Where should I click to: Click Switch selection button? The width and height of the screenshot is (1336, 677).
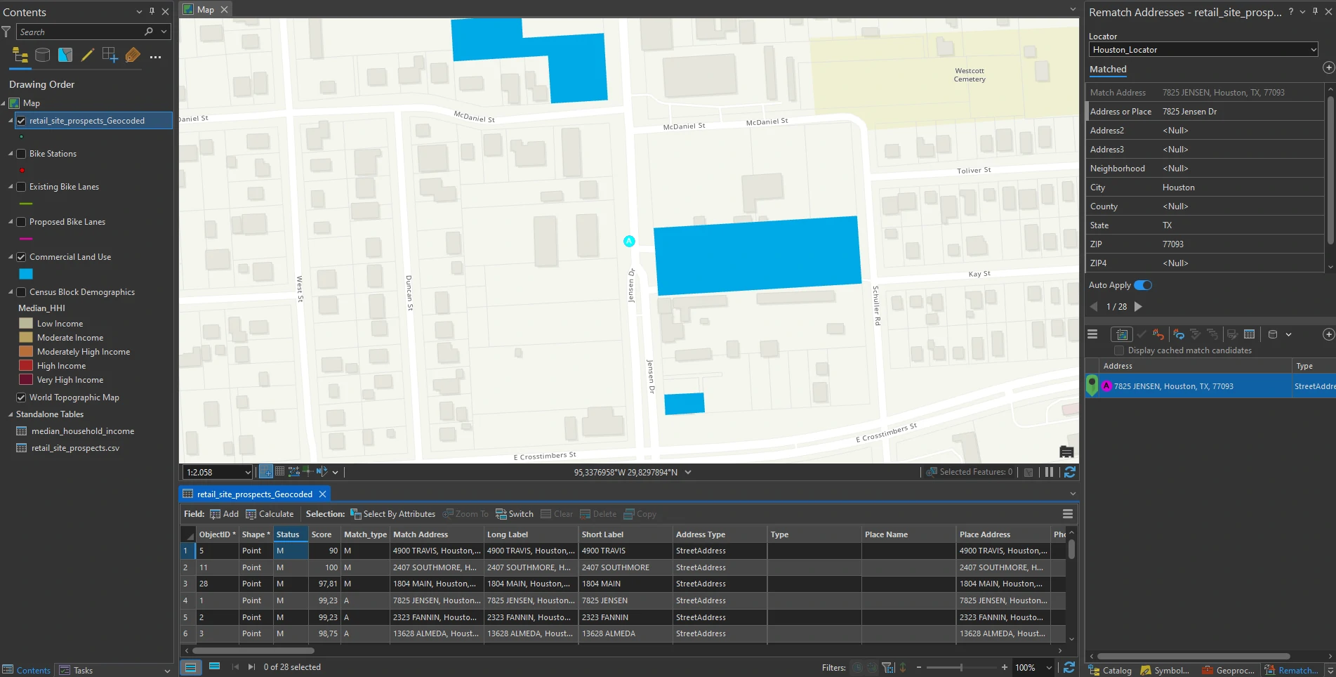pyautogui.click(x=515, y=514)
